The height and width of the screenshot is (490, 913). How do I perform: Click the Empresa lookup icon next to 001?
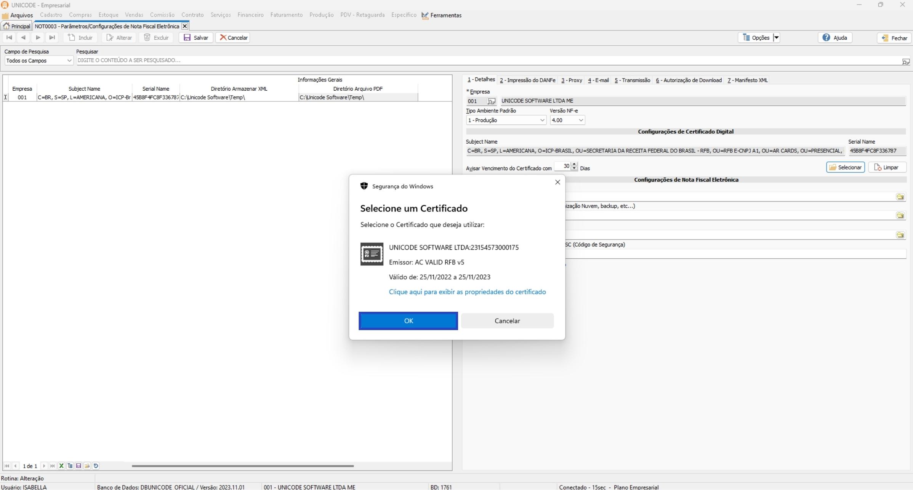491,101
